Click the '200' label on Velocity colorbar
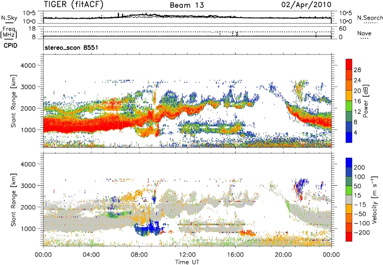Viewport: 383px width, 265px height. coord(360,167)
